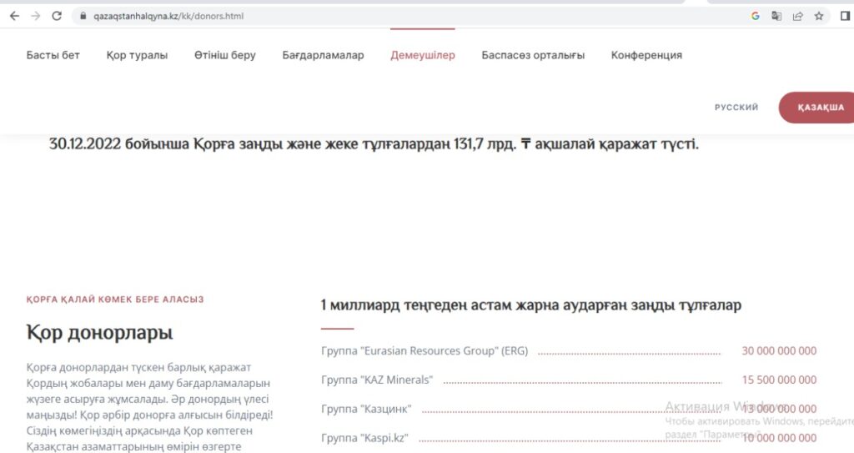
Task: Open the Конференция menu item
Action: pyautogui.click(x=646, y=55)
